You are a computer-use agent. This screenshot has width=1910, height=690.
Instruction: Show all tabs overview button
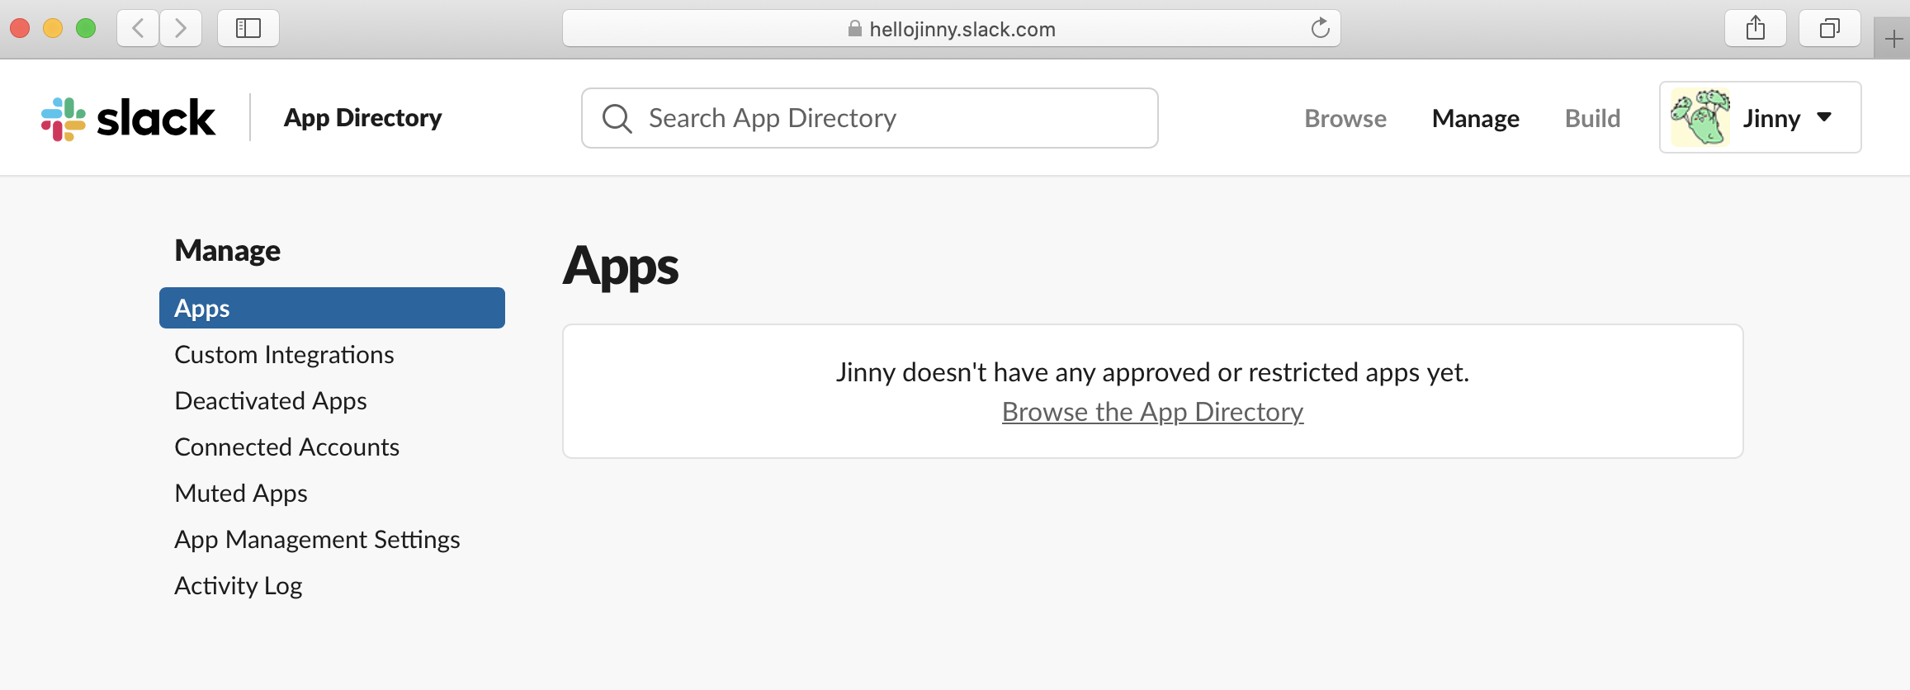pos(1830,29)
